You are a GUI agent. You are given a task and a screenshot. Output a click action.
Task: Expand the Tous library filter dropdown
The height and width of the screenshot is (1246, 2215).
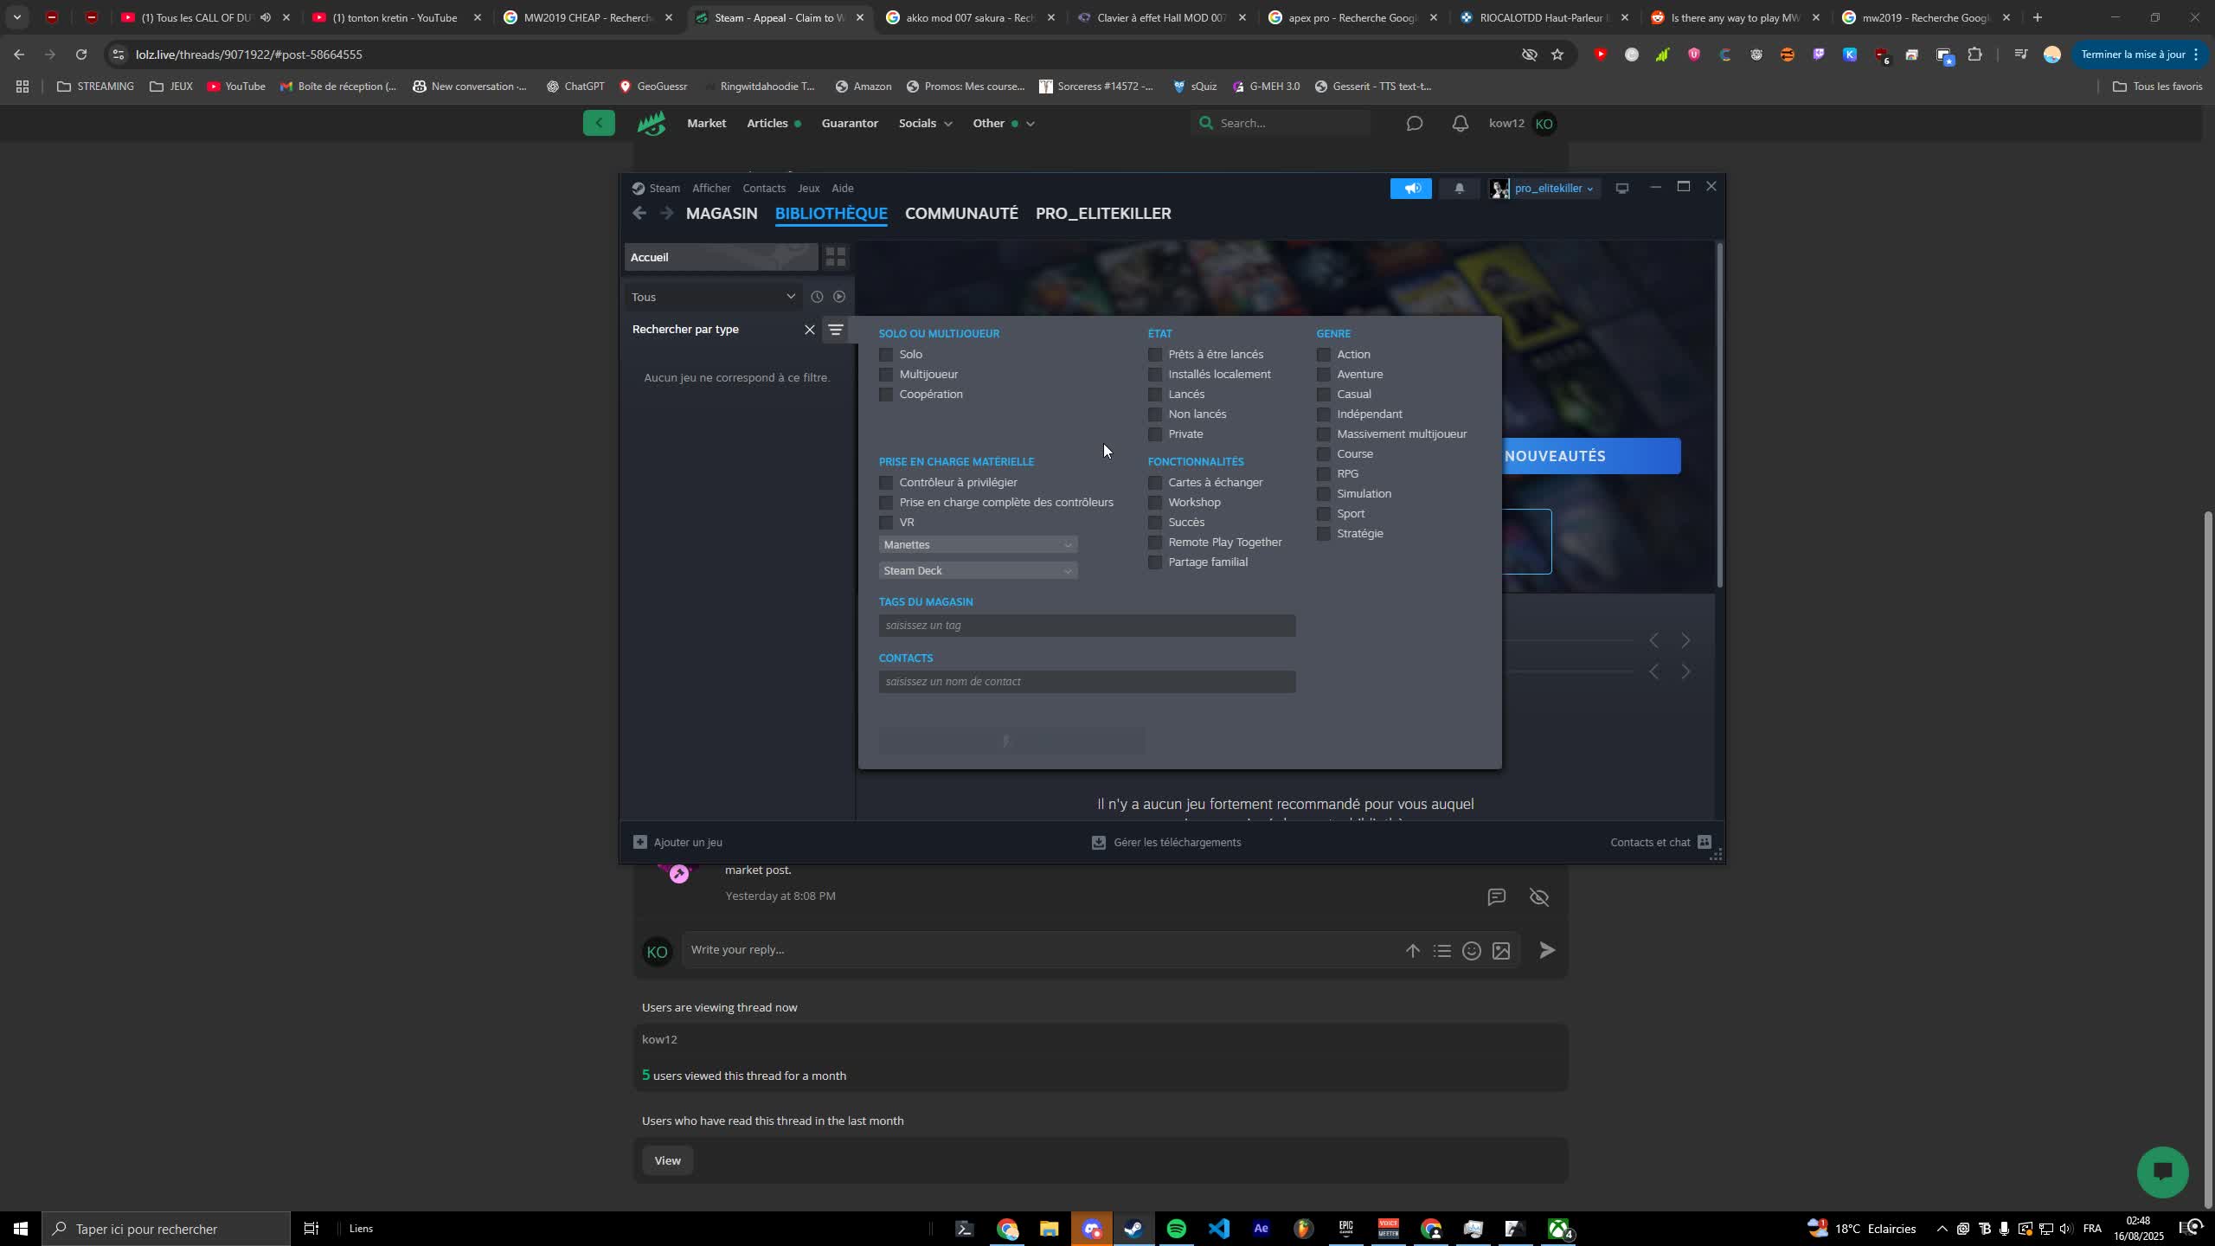pos(713,297)
